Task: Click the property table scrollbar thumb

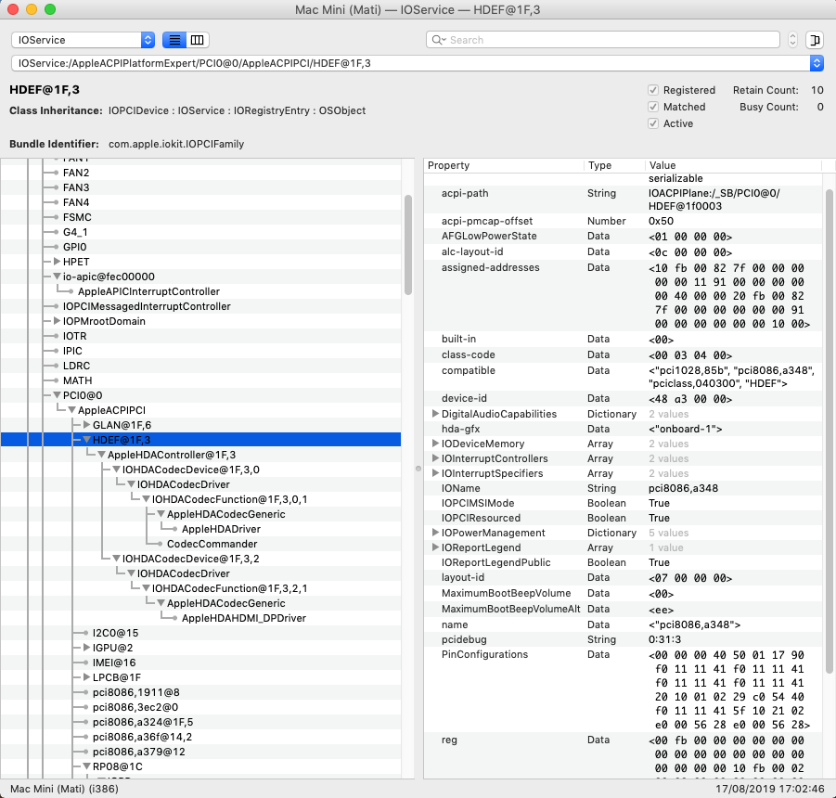Action: pos(830,431)
